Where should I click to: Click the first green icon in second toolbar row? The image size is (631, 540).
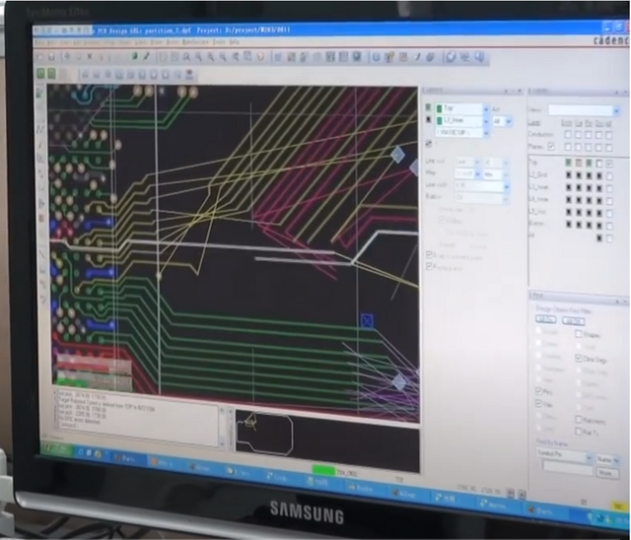coord(41,73)
